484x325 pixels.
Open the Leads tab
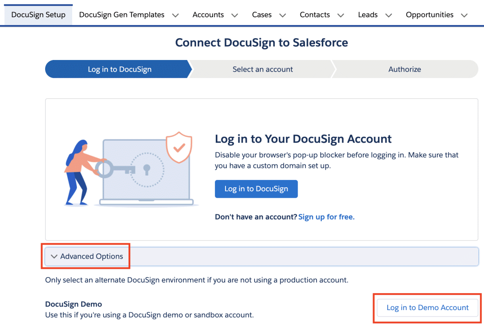pyautogui.click(x=368, y=15)
